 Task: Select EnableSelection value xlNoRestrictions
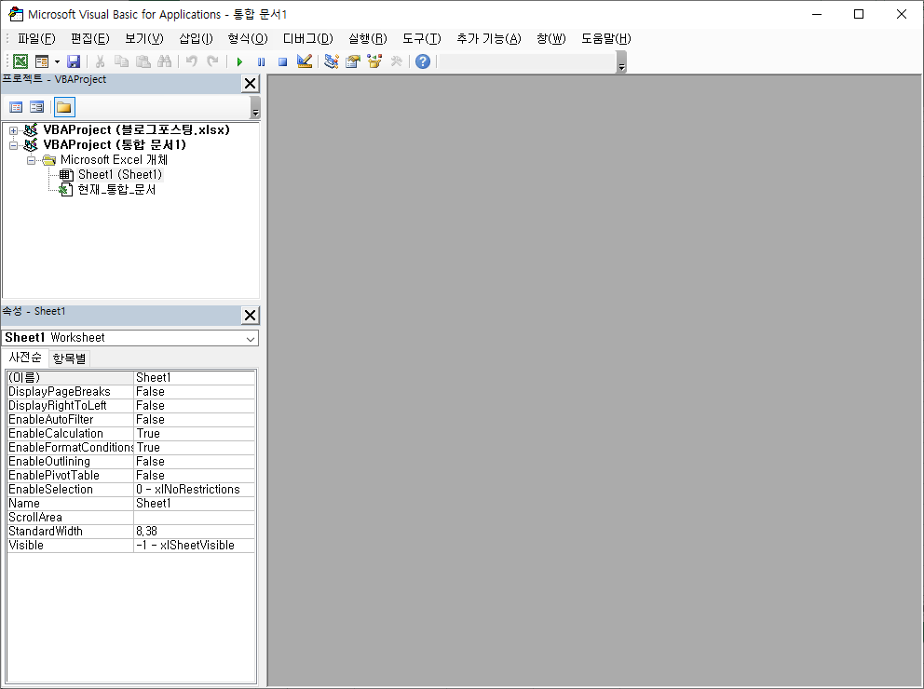click(x=195, y=490)
